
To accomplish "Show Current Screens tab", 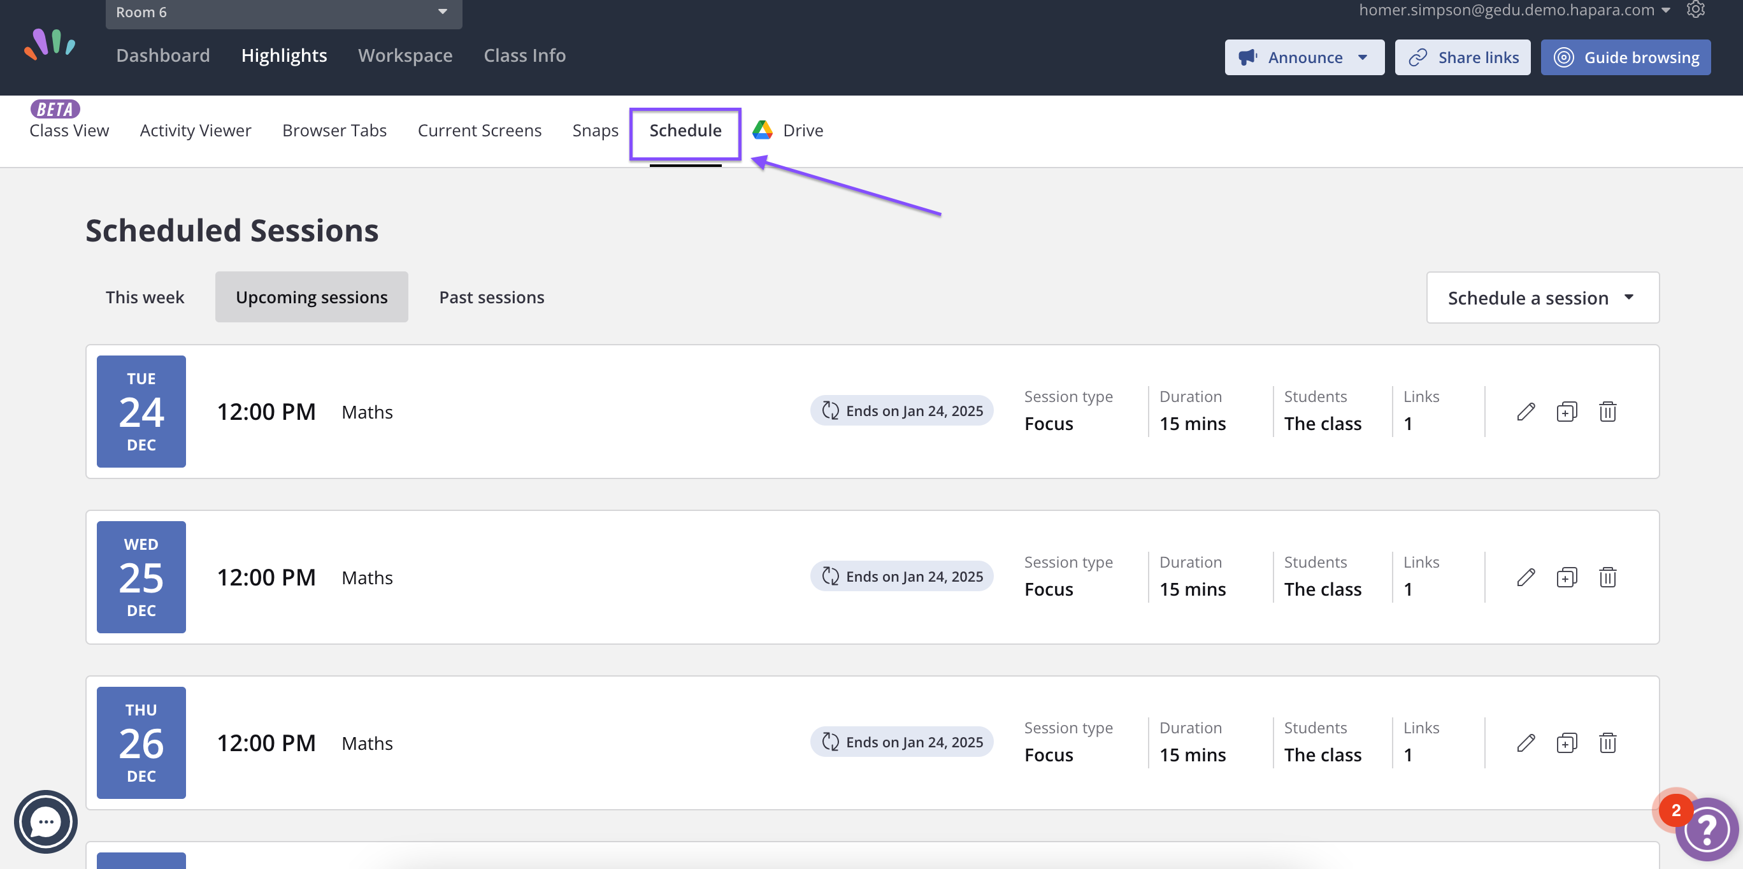I will pos(479,131).
